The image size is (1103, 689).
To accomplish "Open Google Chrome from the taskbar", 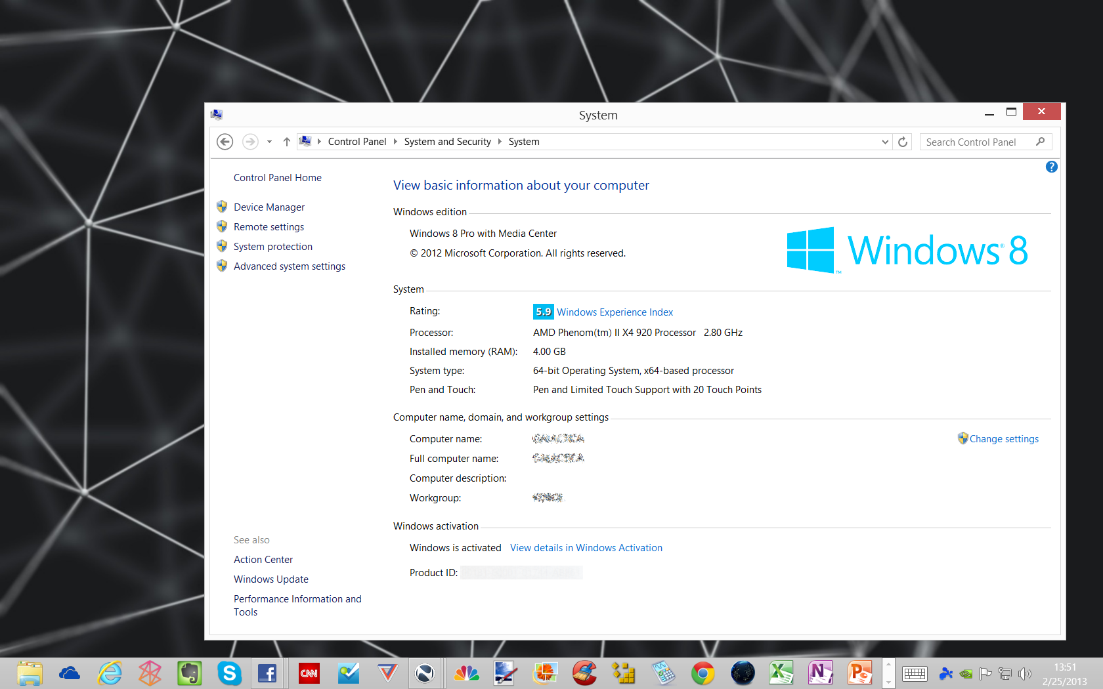I will (703, 673).
